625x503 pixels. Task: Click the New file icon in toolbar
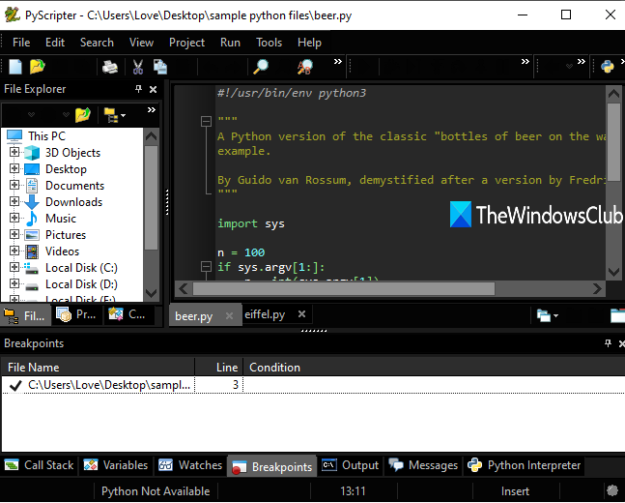coord(15,67)
